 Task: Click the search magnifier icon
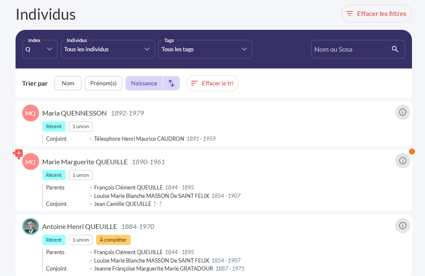pos(395,49)
